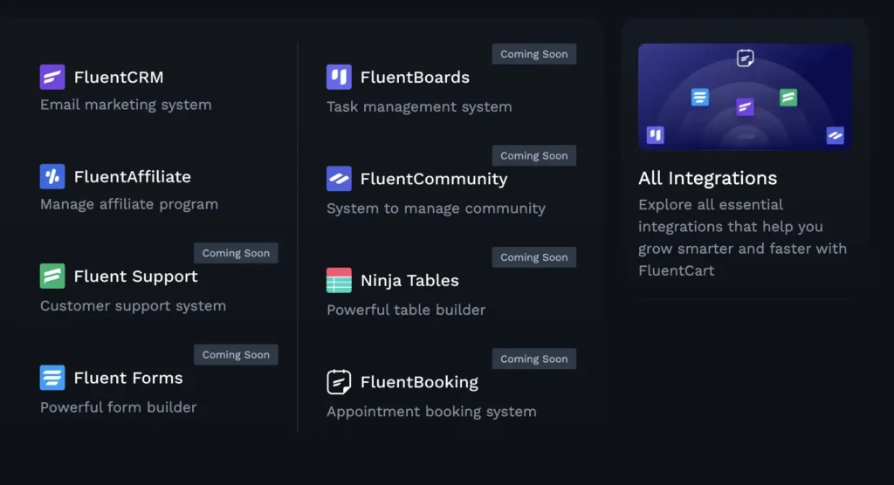Select the Fluent Forms title
This screenshot has width=894, height=485.
[128, 378]
